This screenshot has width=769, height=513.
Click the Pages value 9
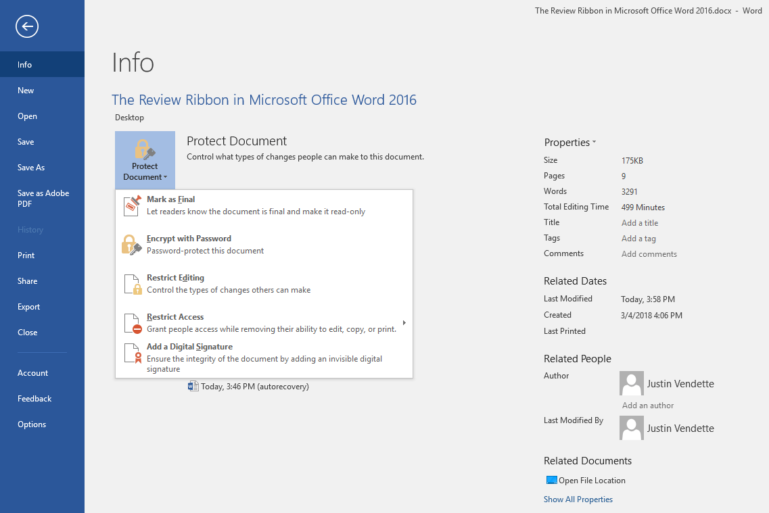[x=624, y=176]
